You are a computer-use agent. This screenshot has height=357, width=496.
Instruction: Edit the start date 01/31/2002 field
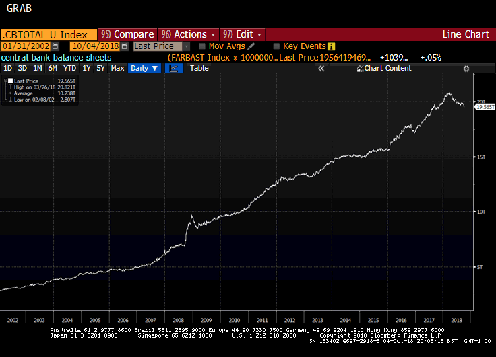(x=26, y=46)
